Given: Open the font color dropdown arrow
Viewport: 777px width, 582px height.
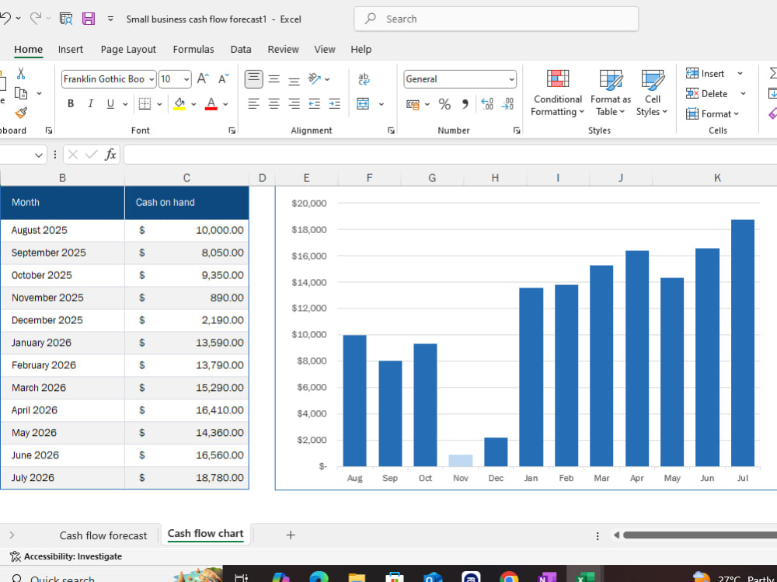Looking at the screenshot, I should point(225,104).
